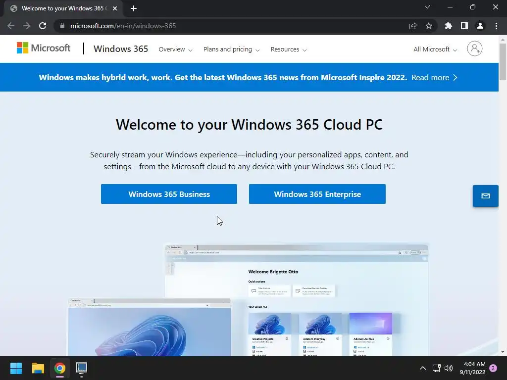Toggle the Chrome side panel icon
Screen dimensions: 507x380
tap(464, 26)
